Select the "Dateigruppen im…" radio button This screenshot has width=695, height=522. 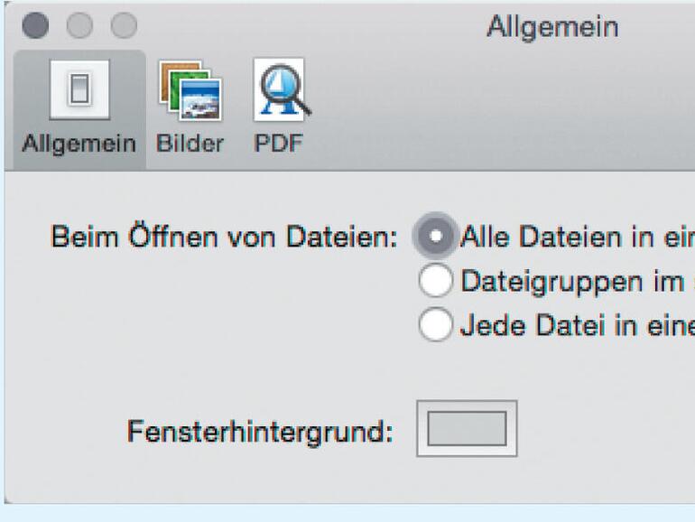click(435, 281)
